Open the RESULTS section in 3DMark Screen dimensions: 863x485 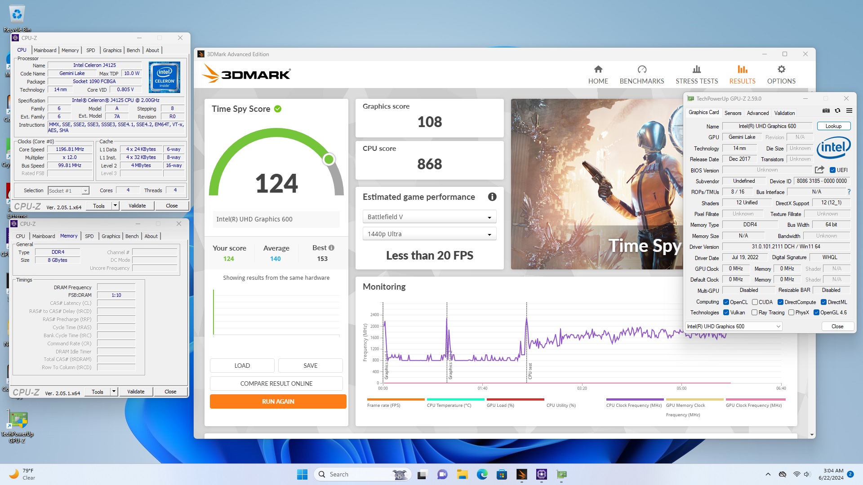click(x=742, y=75)
